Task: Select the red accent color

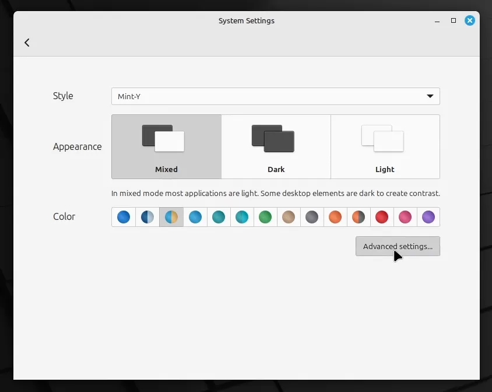Action: [382, 216]
